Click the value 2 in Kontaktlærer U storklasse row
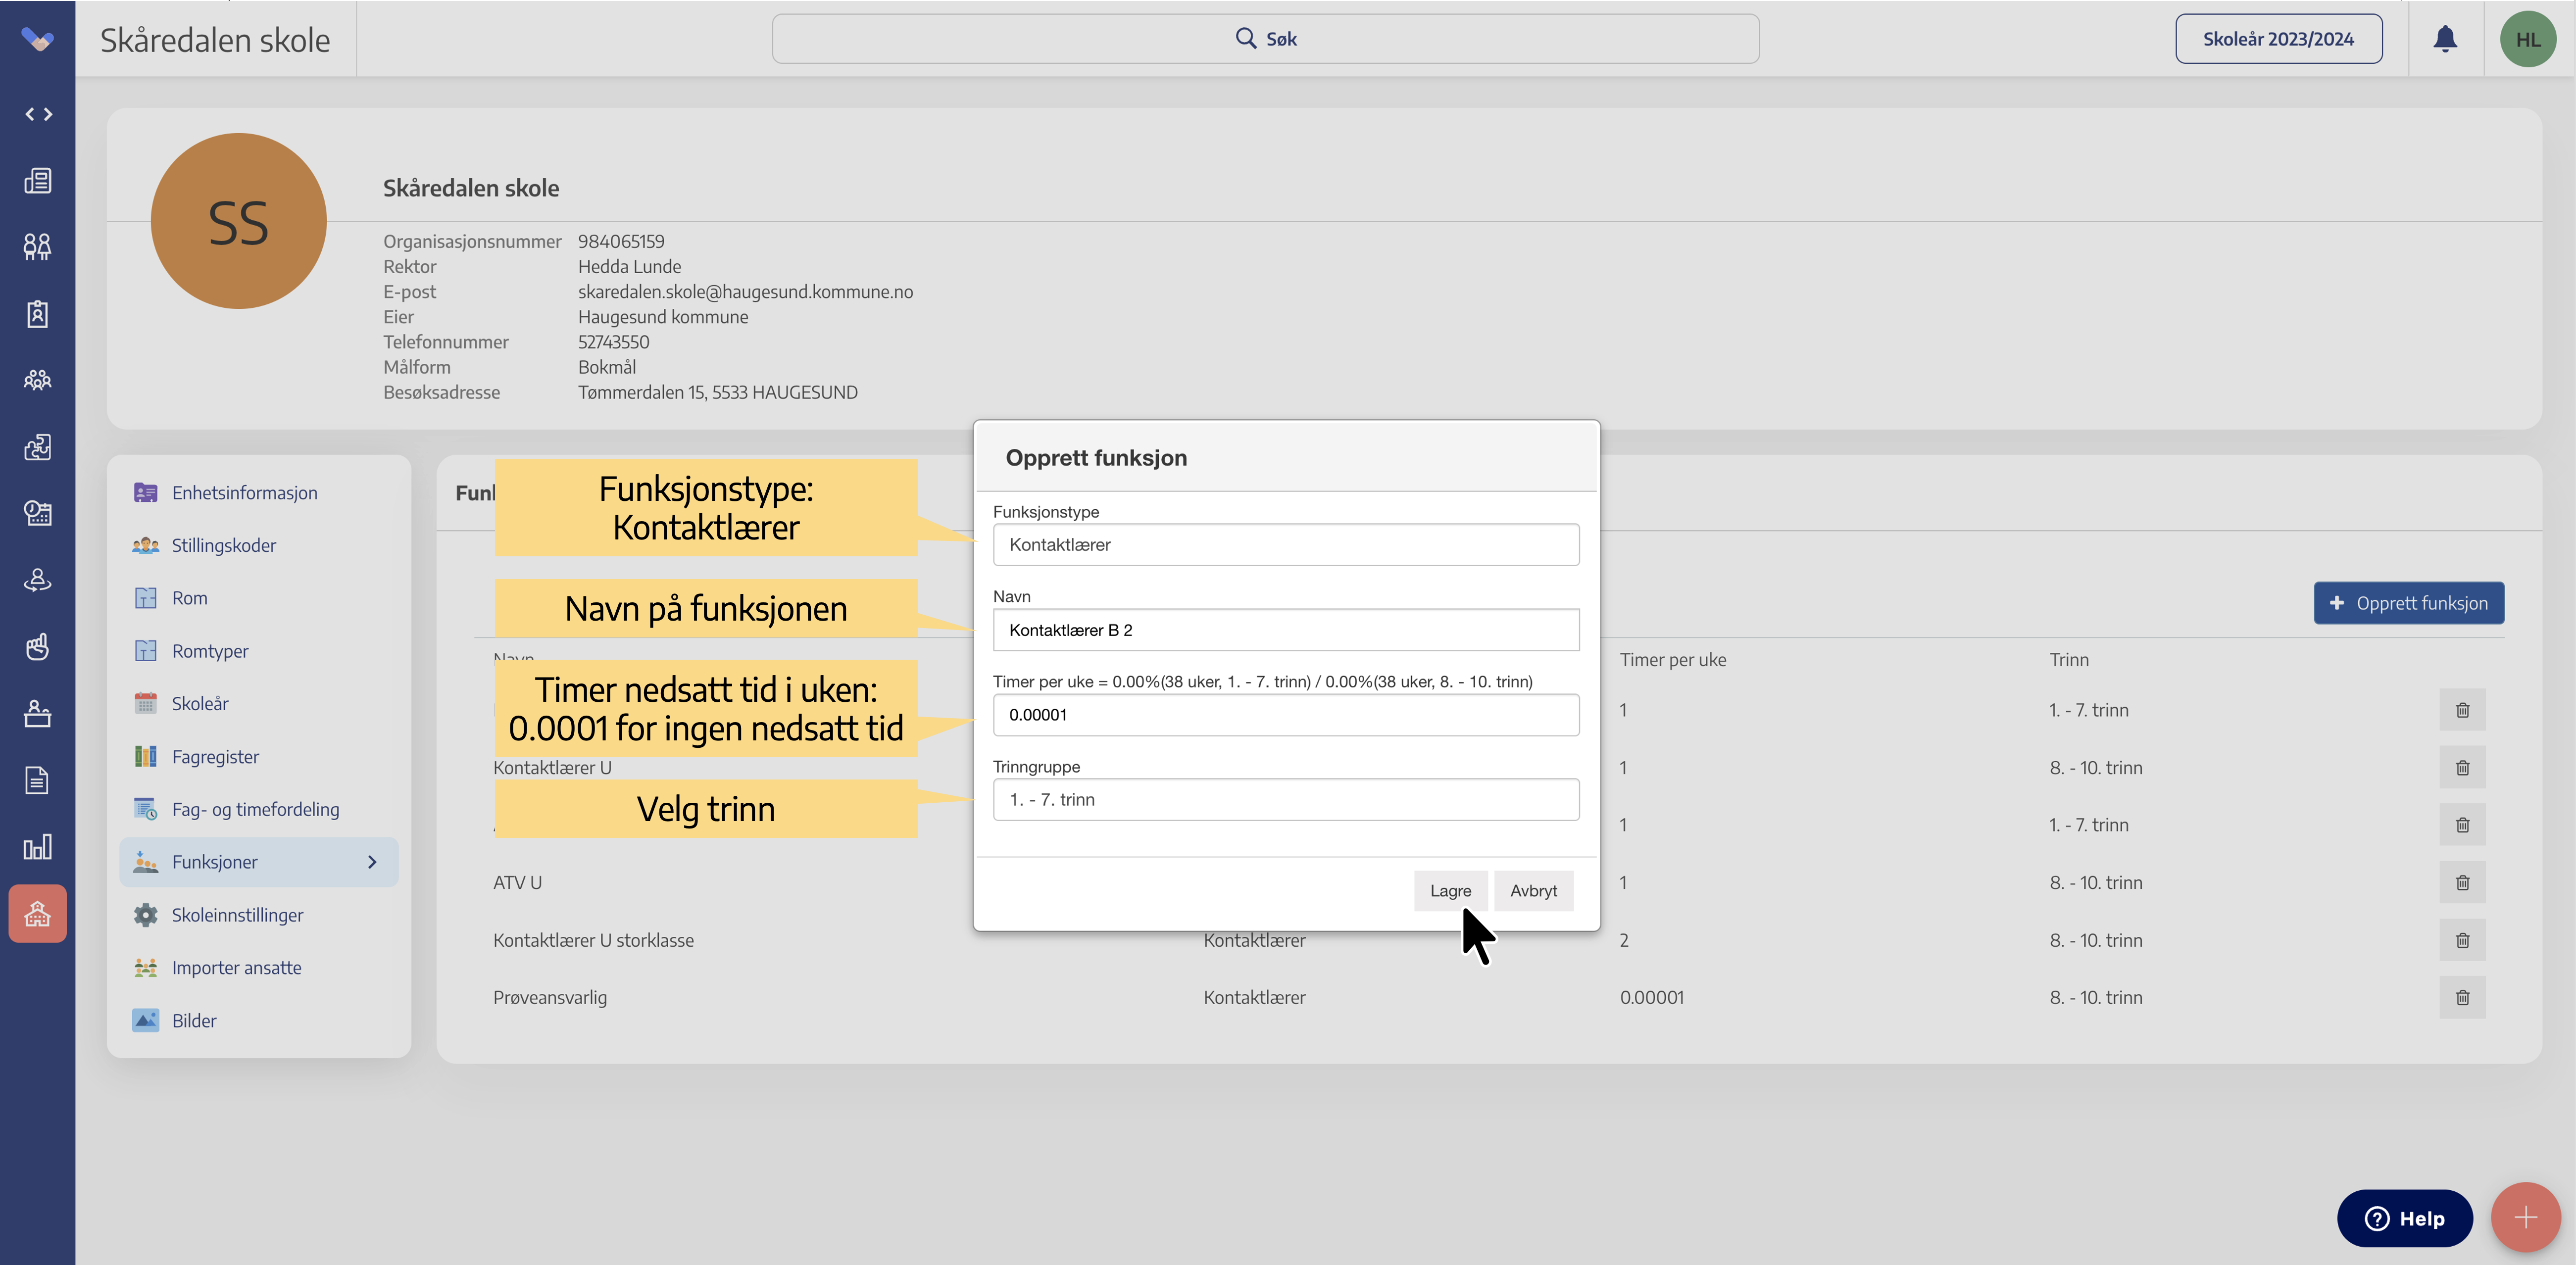2576x1265 pixels. 1624,941
